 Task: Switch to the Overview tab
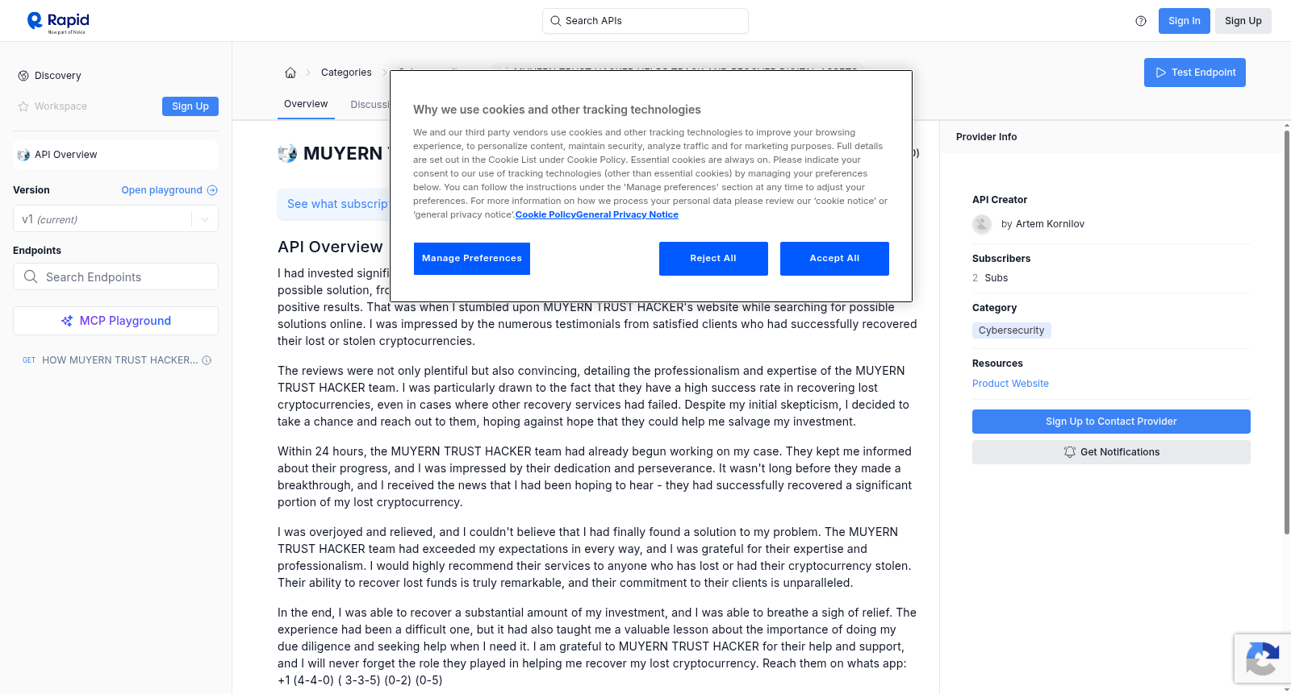[x=306, y=104]
